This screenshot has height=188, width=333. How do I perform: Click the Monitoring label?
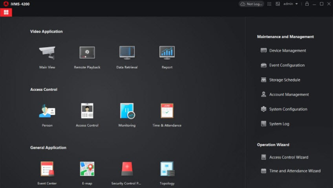[x=127, y=125]
